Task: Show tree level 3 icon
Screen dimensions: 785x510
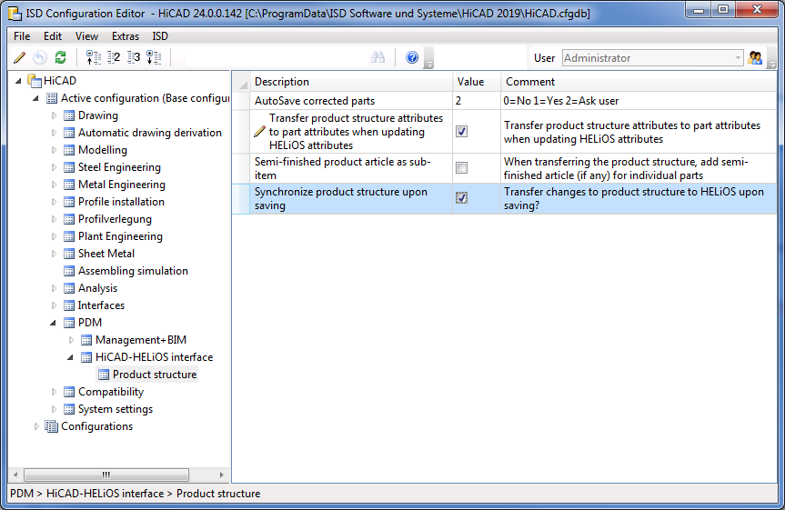Action: click(x=133, y=57)
